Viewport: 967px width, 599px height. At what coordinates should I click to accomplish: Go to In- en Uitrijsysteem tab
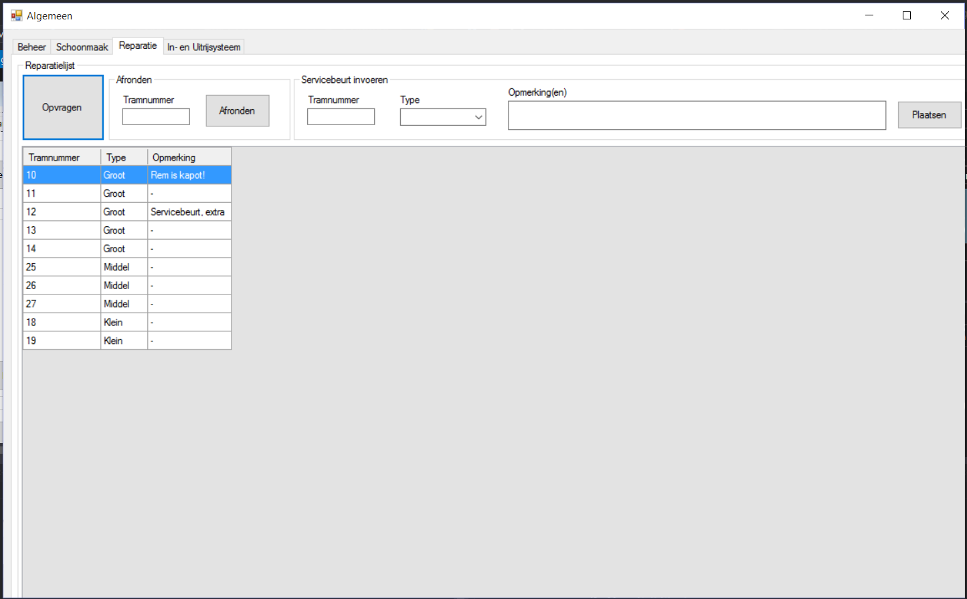click(x=203, y=47)
